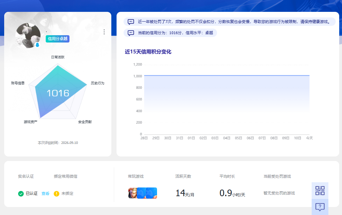Click the 01日 label on the chart axis
This screenshot has height=215, width=342.
pos(191,138)
